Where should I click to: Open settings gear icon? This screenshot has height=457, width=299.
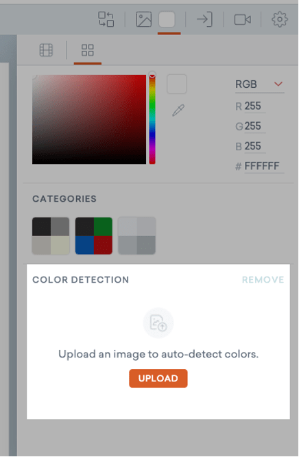[280, 19]
